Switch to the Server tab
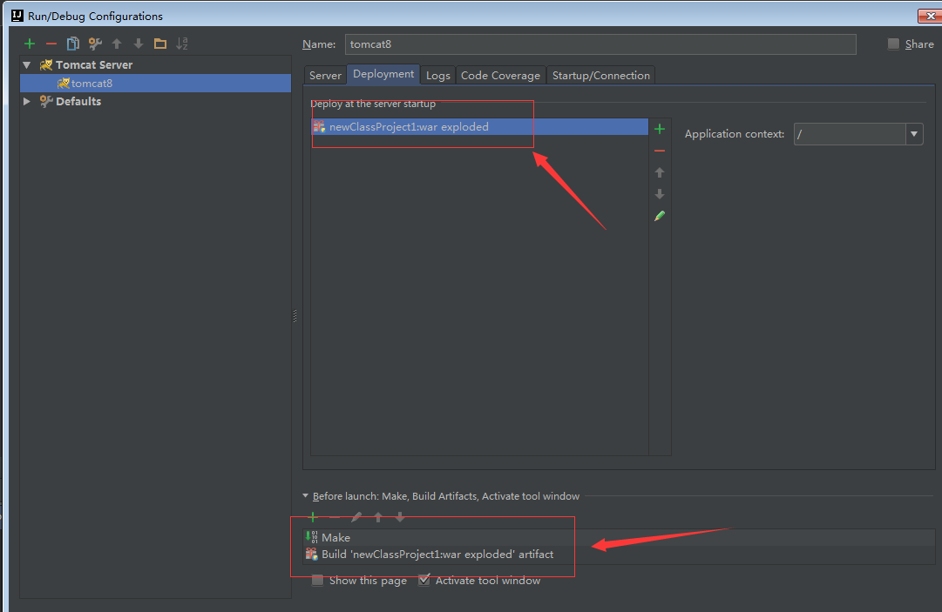This screenshot has width=942, height=612. 325,75
